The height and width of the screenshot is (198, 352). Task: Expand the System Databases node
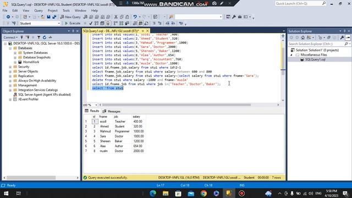(x=15, y=53)
